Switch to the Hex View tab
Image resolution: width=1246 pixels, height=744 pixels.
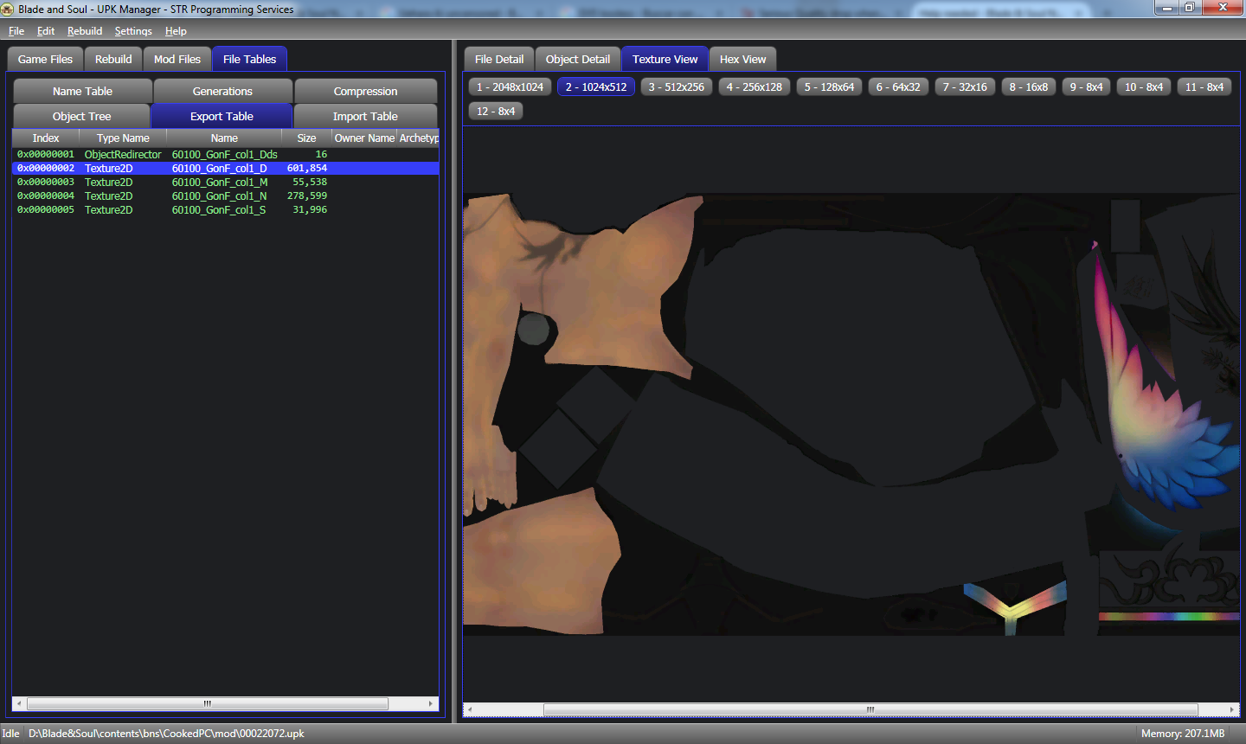[x=742, y=60]
